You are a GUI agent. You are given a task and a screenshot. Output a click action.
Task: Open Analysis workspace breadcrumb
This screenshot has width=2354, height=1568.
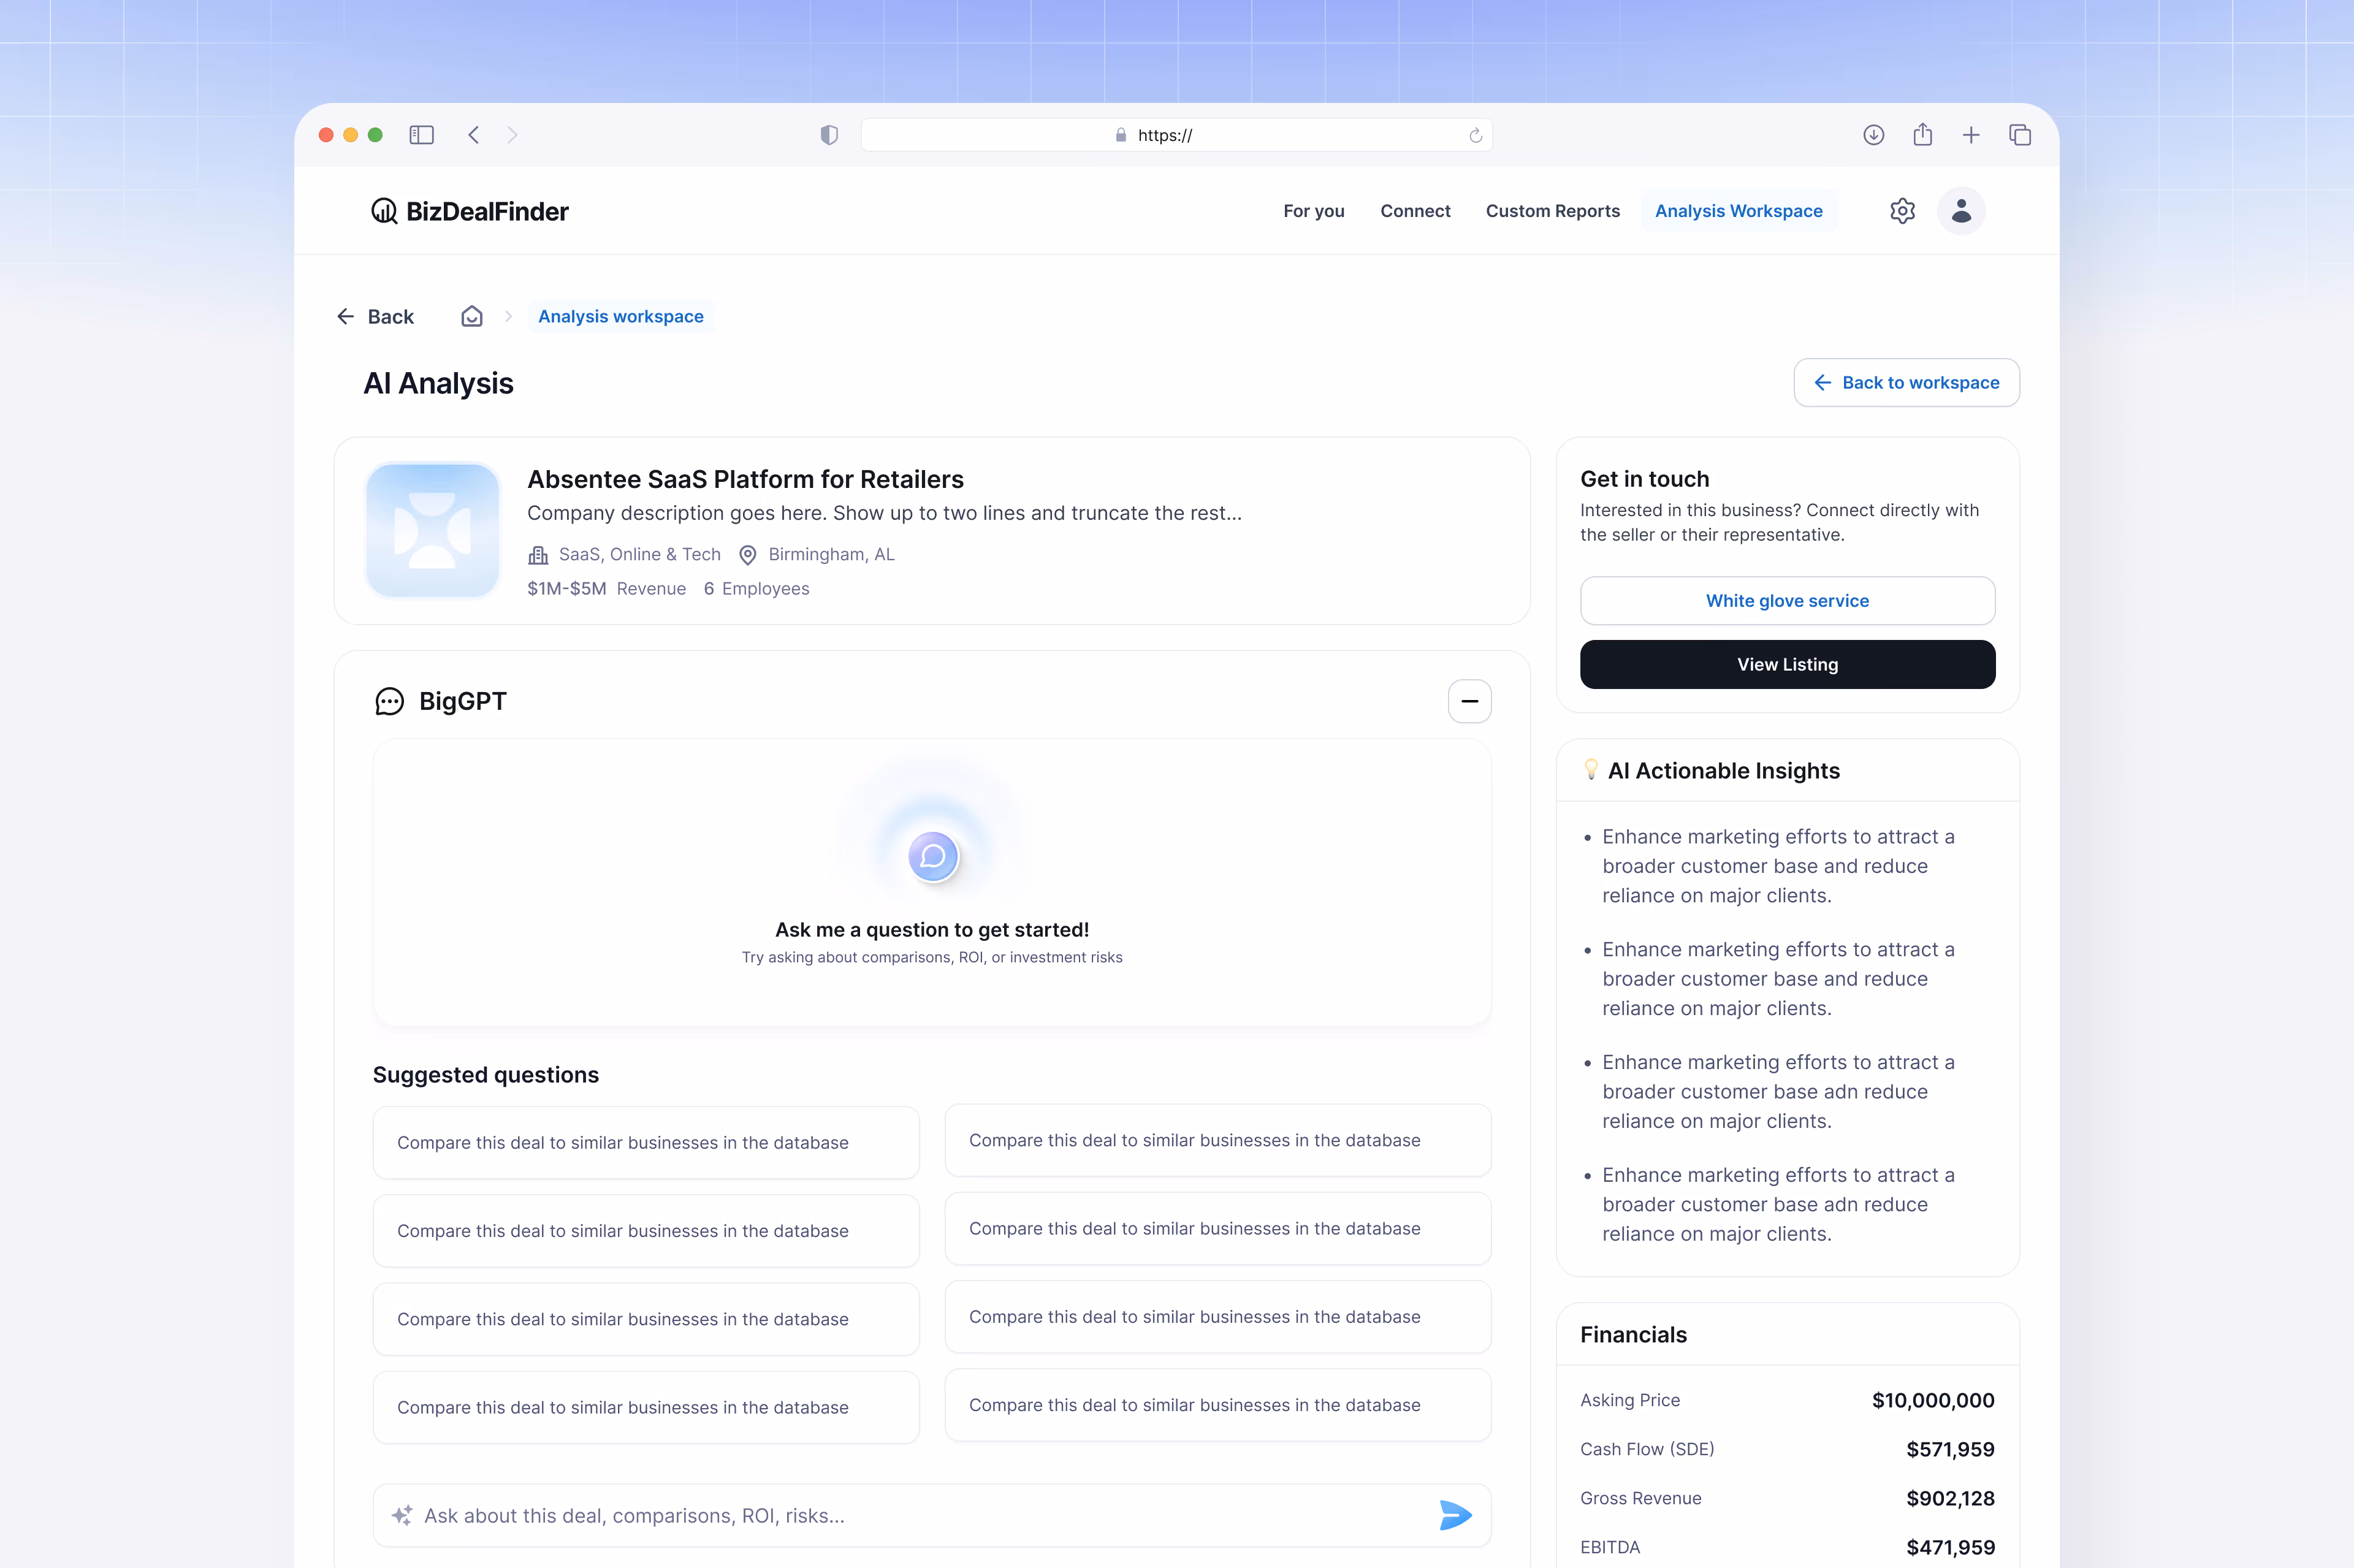620,316
